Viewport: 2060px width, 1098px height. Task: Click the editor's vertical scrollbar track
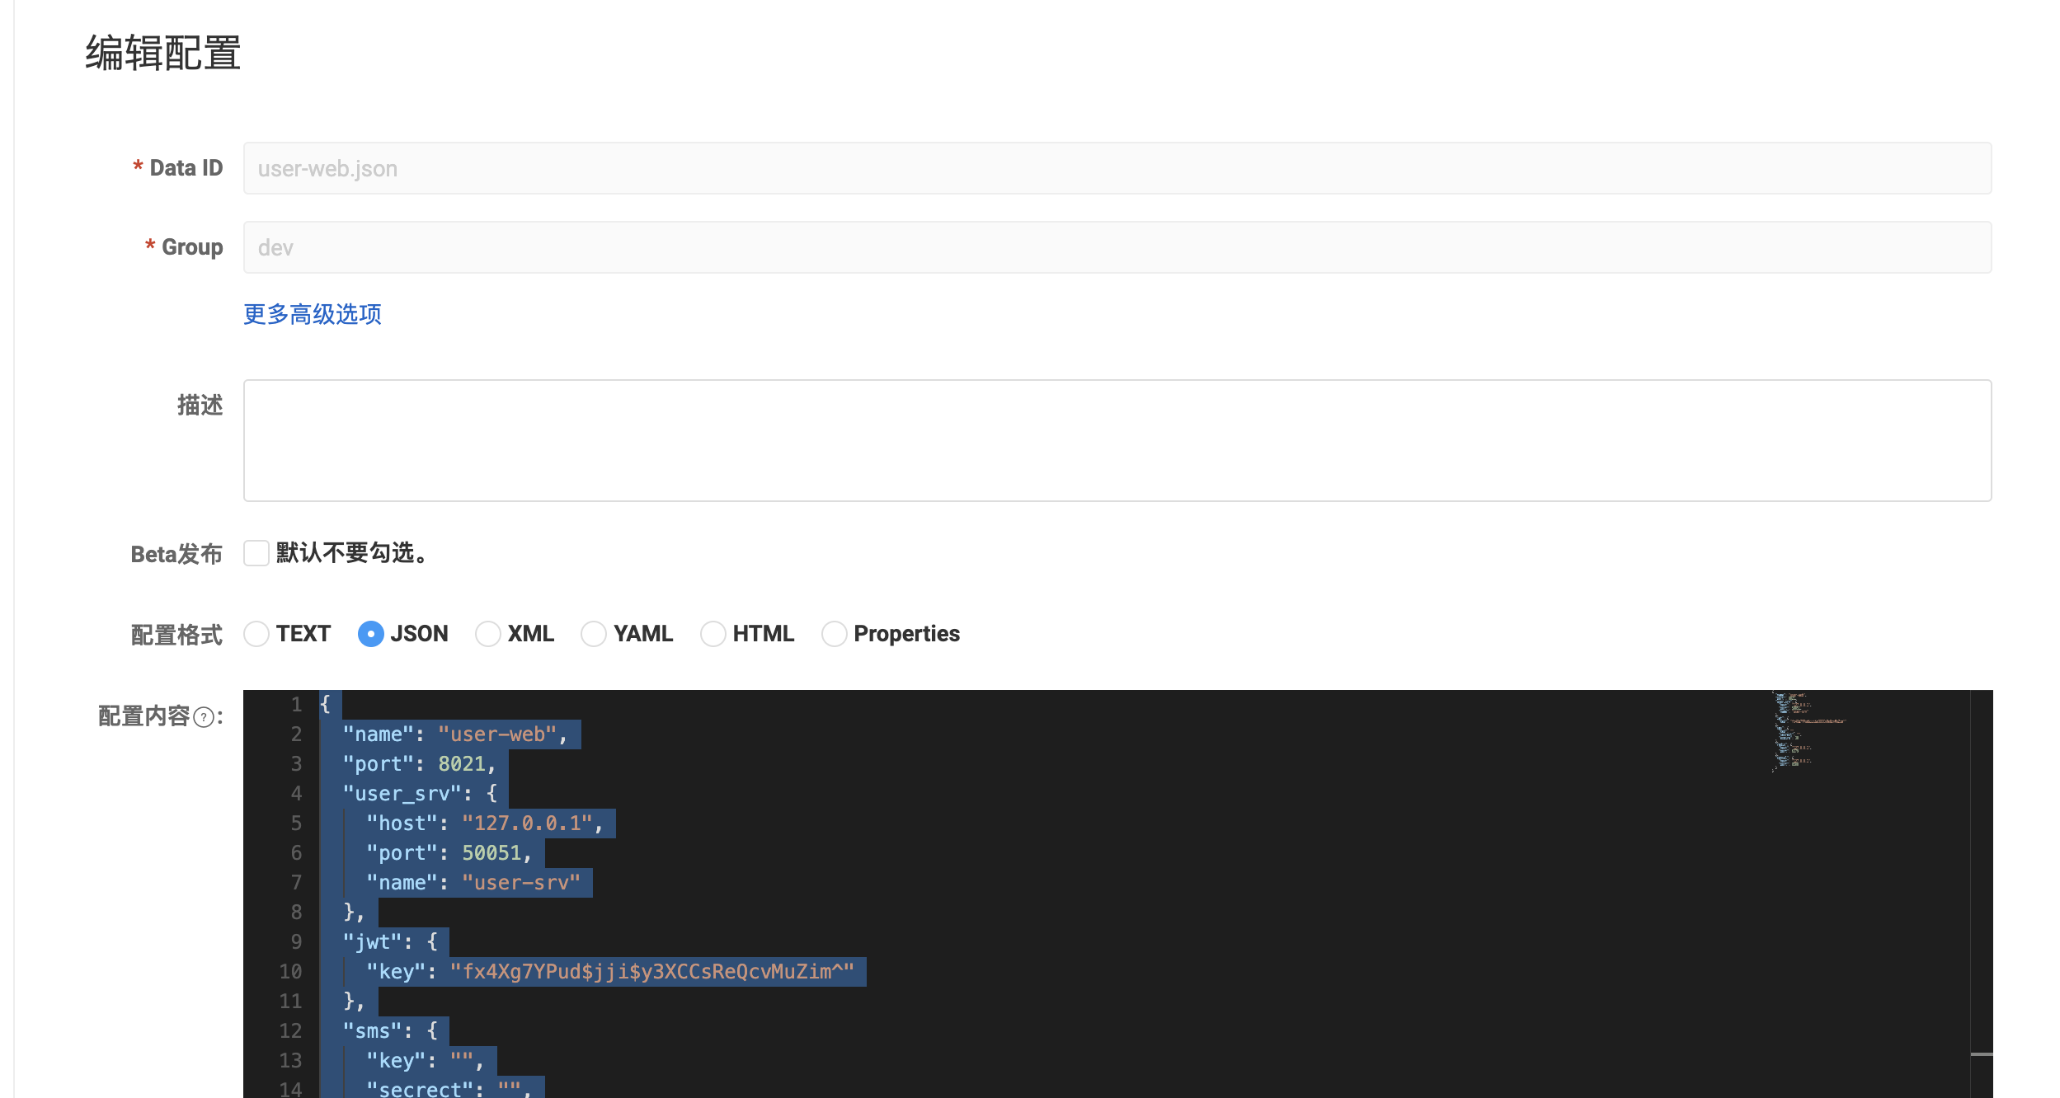point(1981,890)
